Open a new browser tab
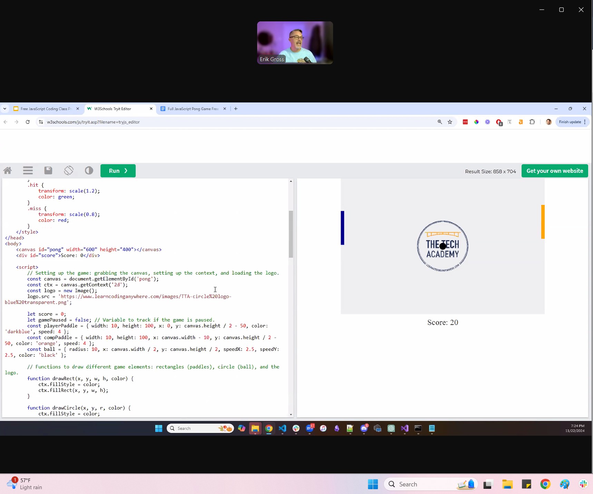The width and height of the screenshot is (593, 494). pyautogui.click(x=236, y=109)
